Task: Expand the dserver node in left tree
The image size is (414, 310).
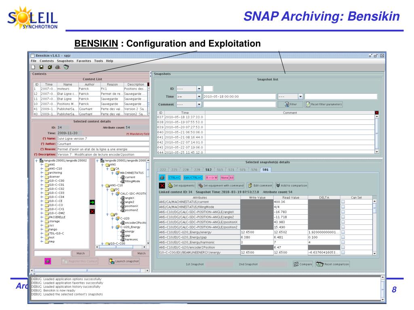Action: [x=42, y=177]
